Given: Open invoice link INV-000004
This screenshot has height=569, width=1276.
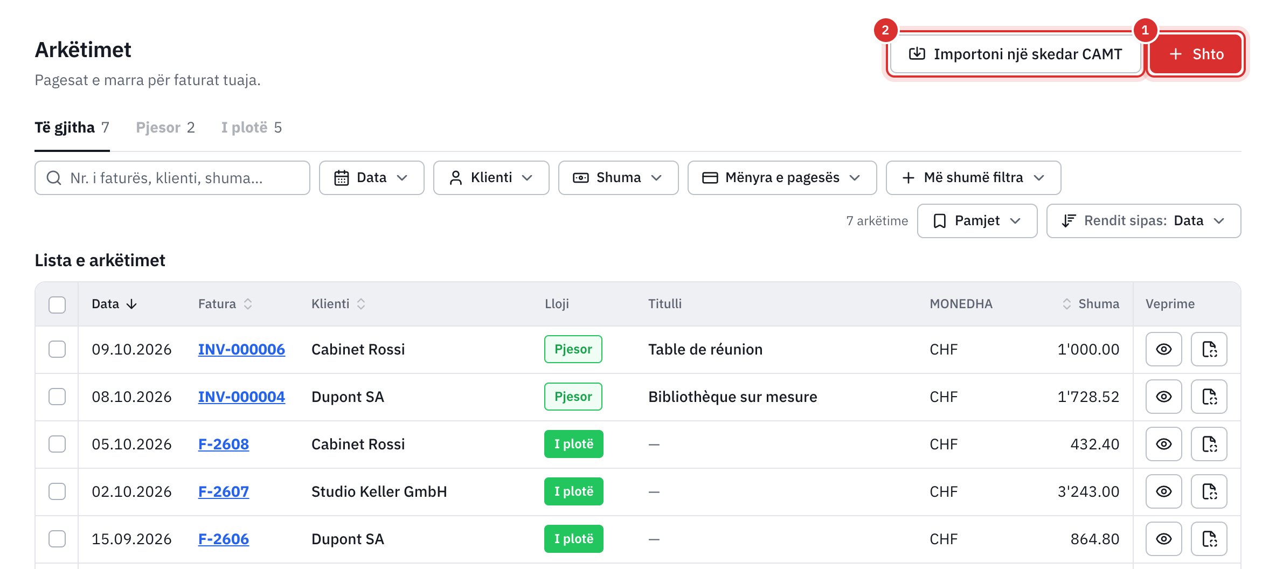Looking at the screenshot, I should click(241, 397).
